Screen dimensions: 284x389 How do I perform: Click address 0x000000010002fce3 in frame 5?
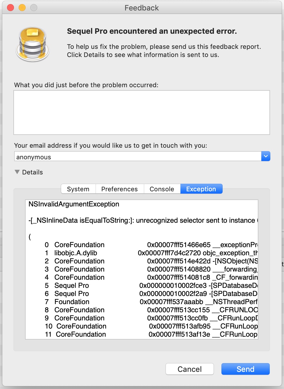173,285
